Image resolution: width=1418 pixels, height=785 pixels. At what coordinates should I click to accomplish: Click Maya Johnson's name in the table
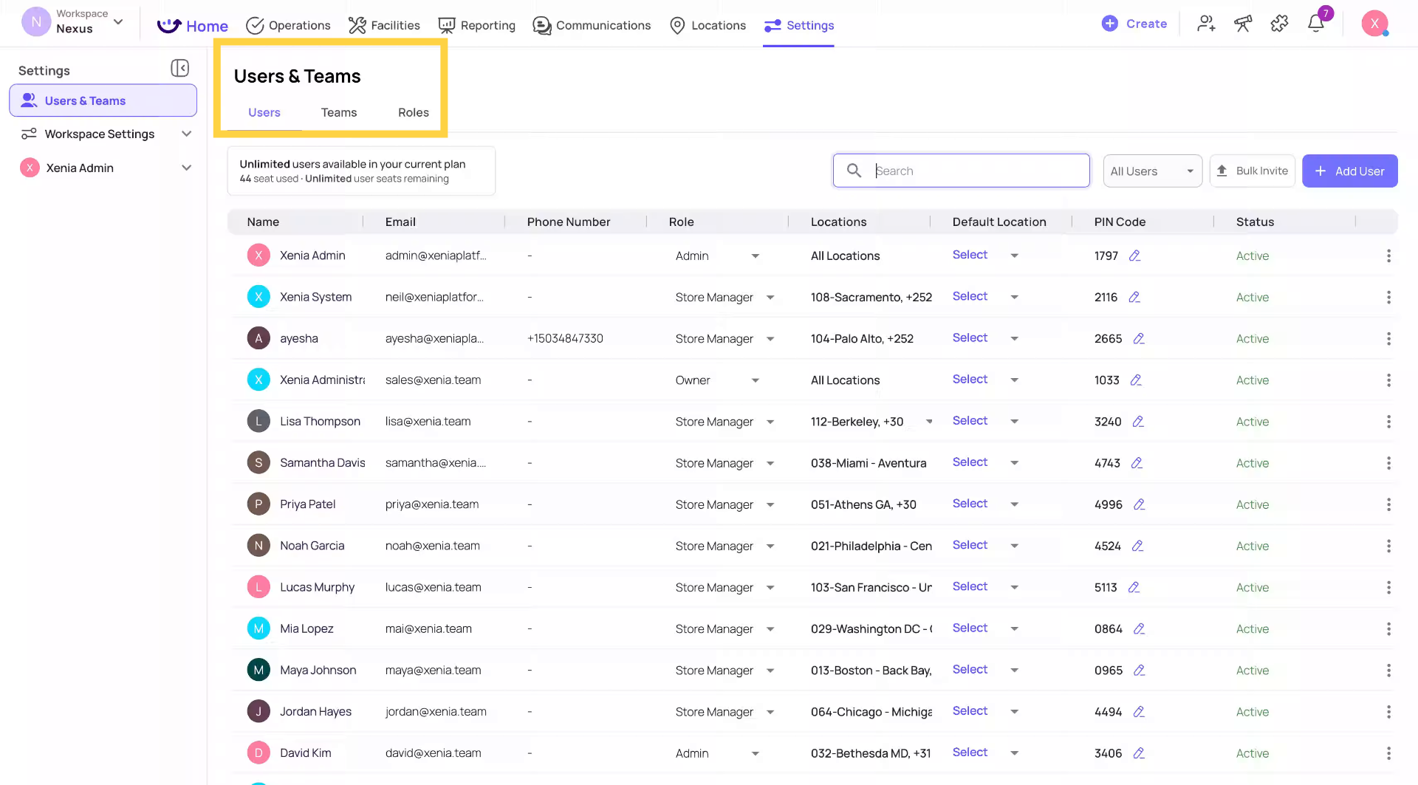pyautogui.click(x=318, y=670)
